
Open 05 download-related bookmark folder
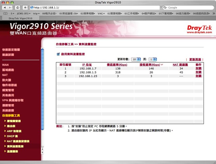(x=166, y=13)
